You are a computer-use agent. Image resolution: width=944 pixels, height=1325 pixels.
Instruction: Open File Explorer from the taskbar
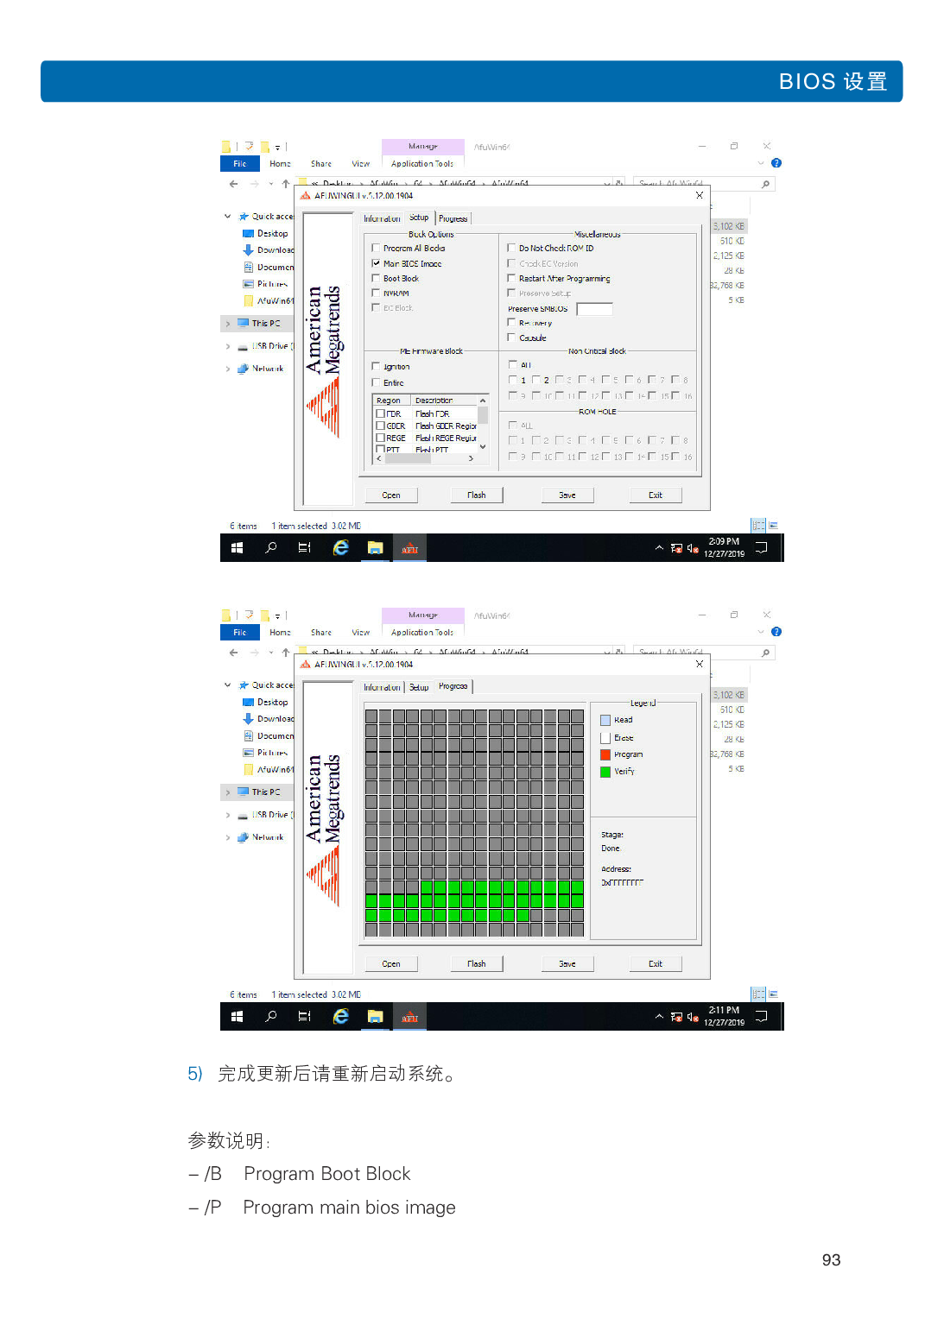375,547
